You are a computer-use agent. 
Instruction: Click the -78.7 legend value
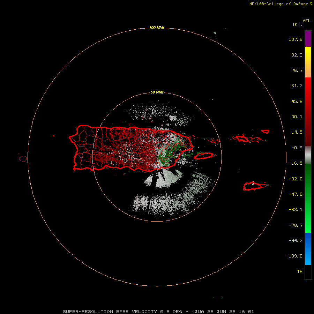(296, 225)
